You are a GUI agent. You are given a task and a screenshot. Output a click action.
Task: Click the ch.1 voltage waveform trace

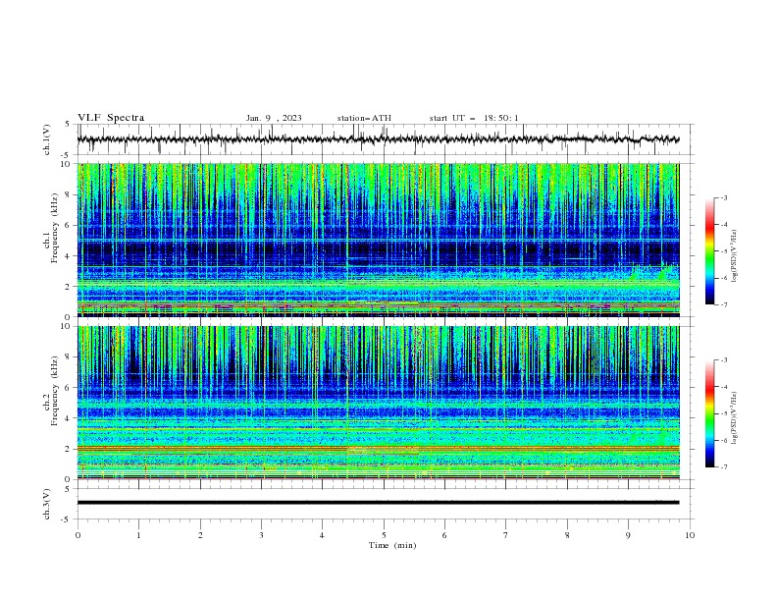378,139
